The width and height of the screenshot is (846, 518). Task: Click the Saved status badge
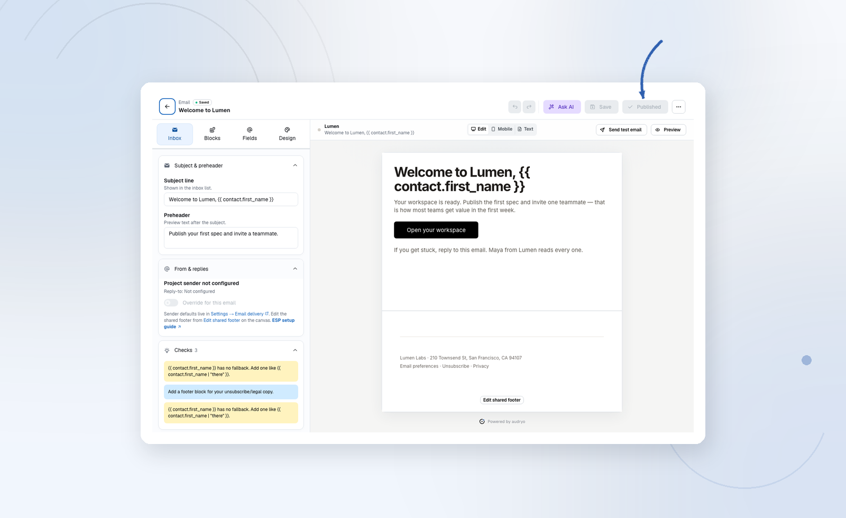tap(202, 103)
